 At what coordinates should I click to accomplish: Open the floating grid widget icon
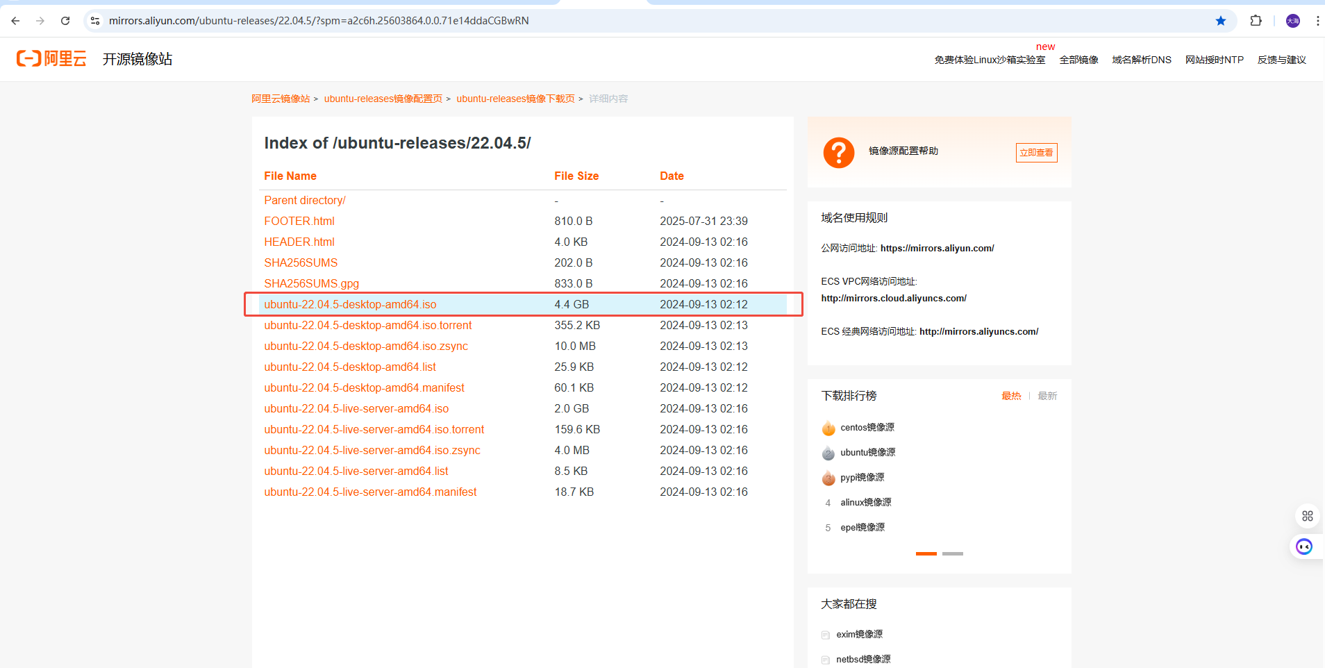click(x=1308, y=516)
